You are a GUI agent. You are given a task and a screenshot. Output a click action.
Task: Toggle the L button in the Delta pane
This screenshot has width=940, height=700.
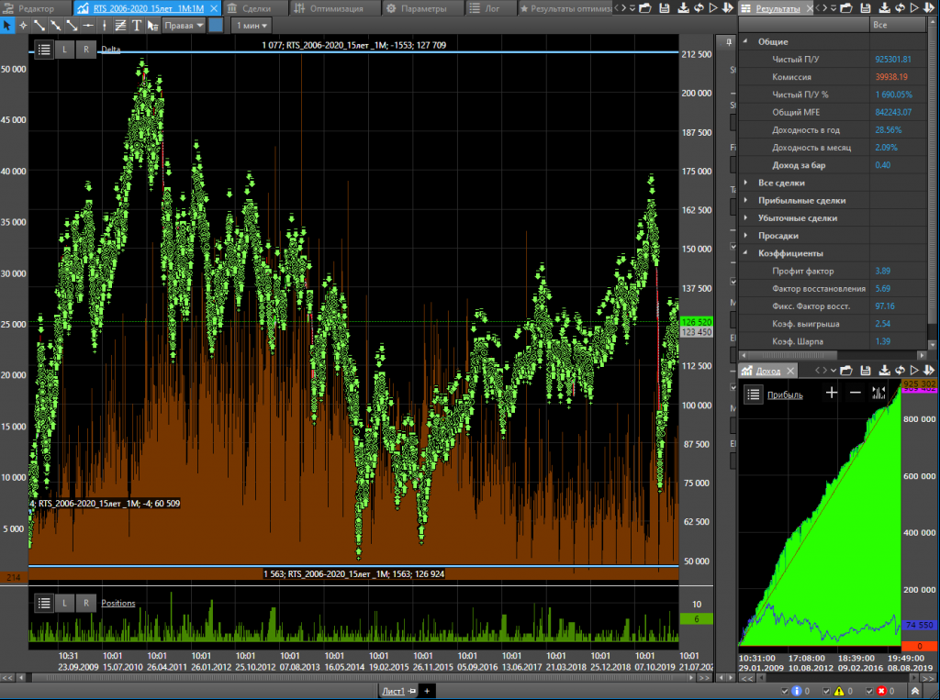[65, 50]
